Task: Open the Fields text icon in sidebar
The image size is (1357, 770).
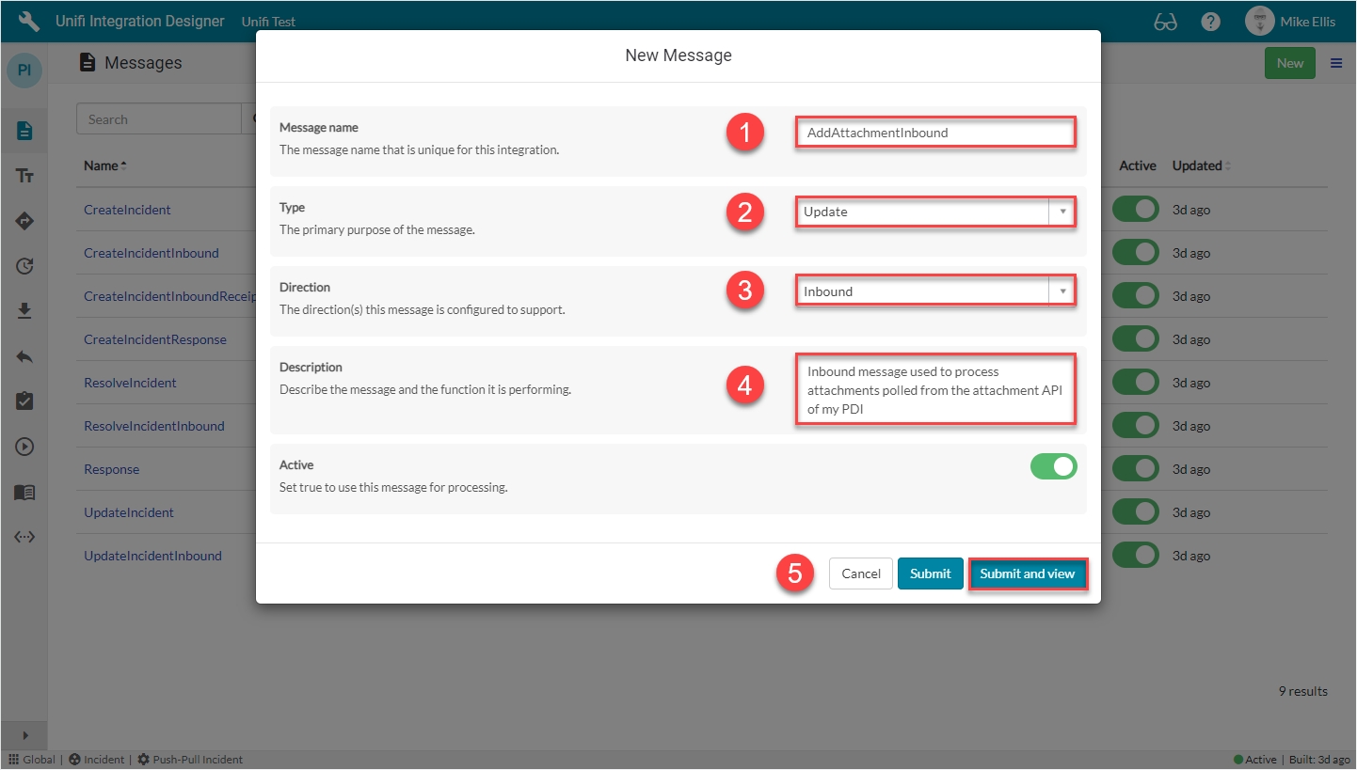Action: (x=24, y=176)
